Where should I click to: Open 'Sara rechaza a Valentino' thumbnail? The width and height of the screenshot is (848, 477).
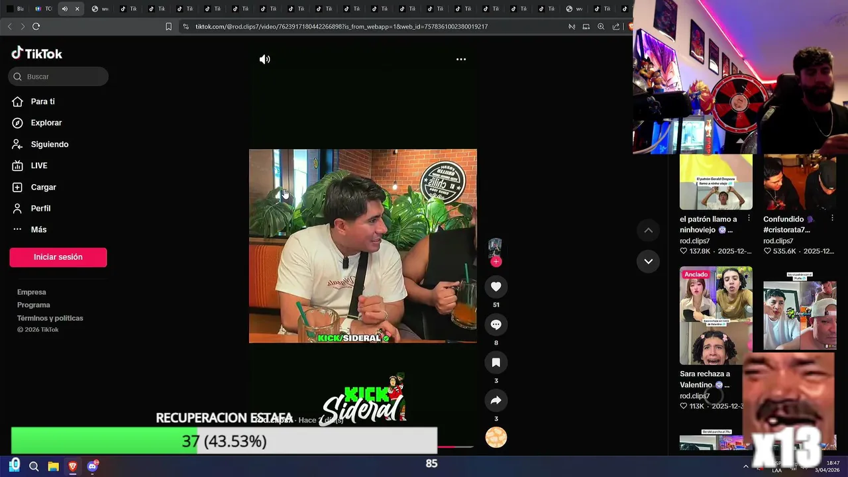point(715,315)
